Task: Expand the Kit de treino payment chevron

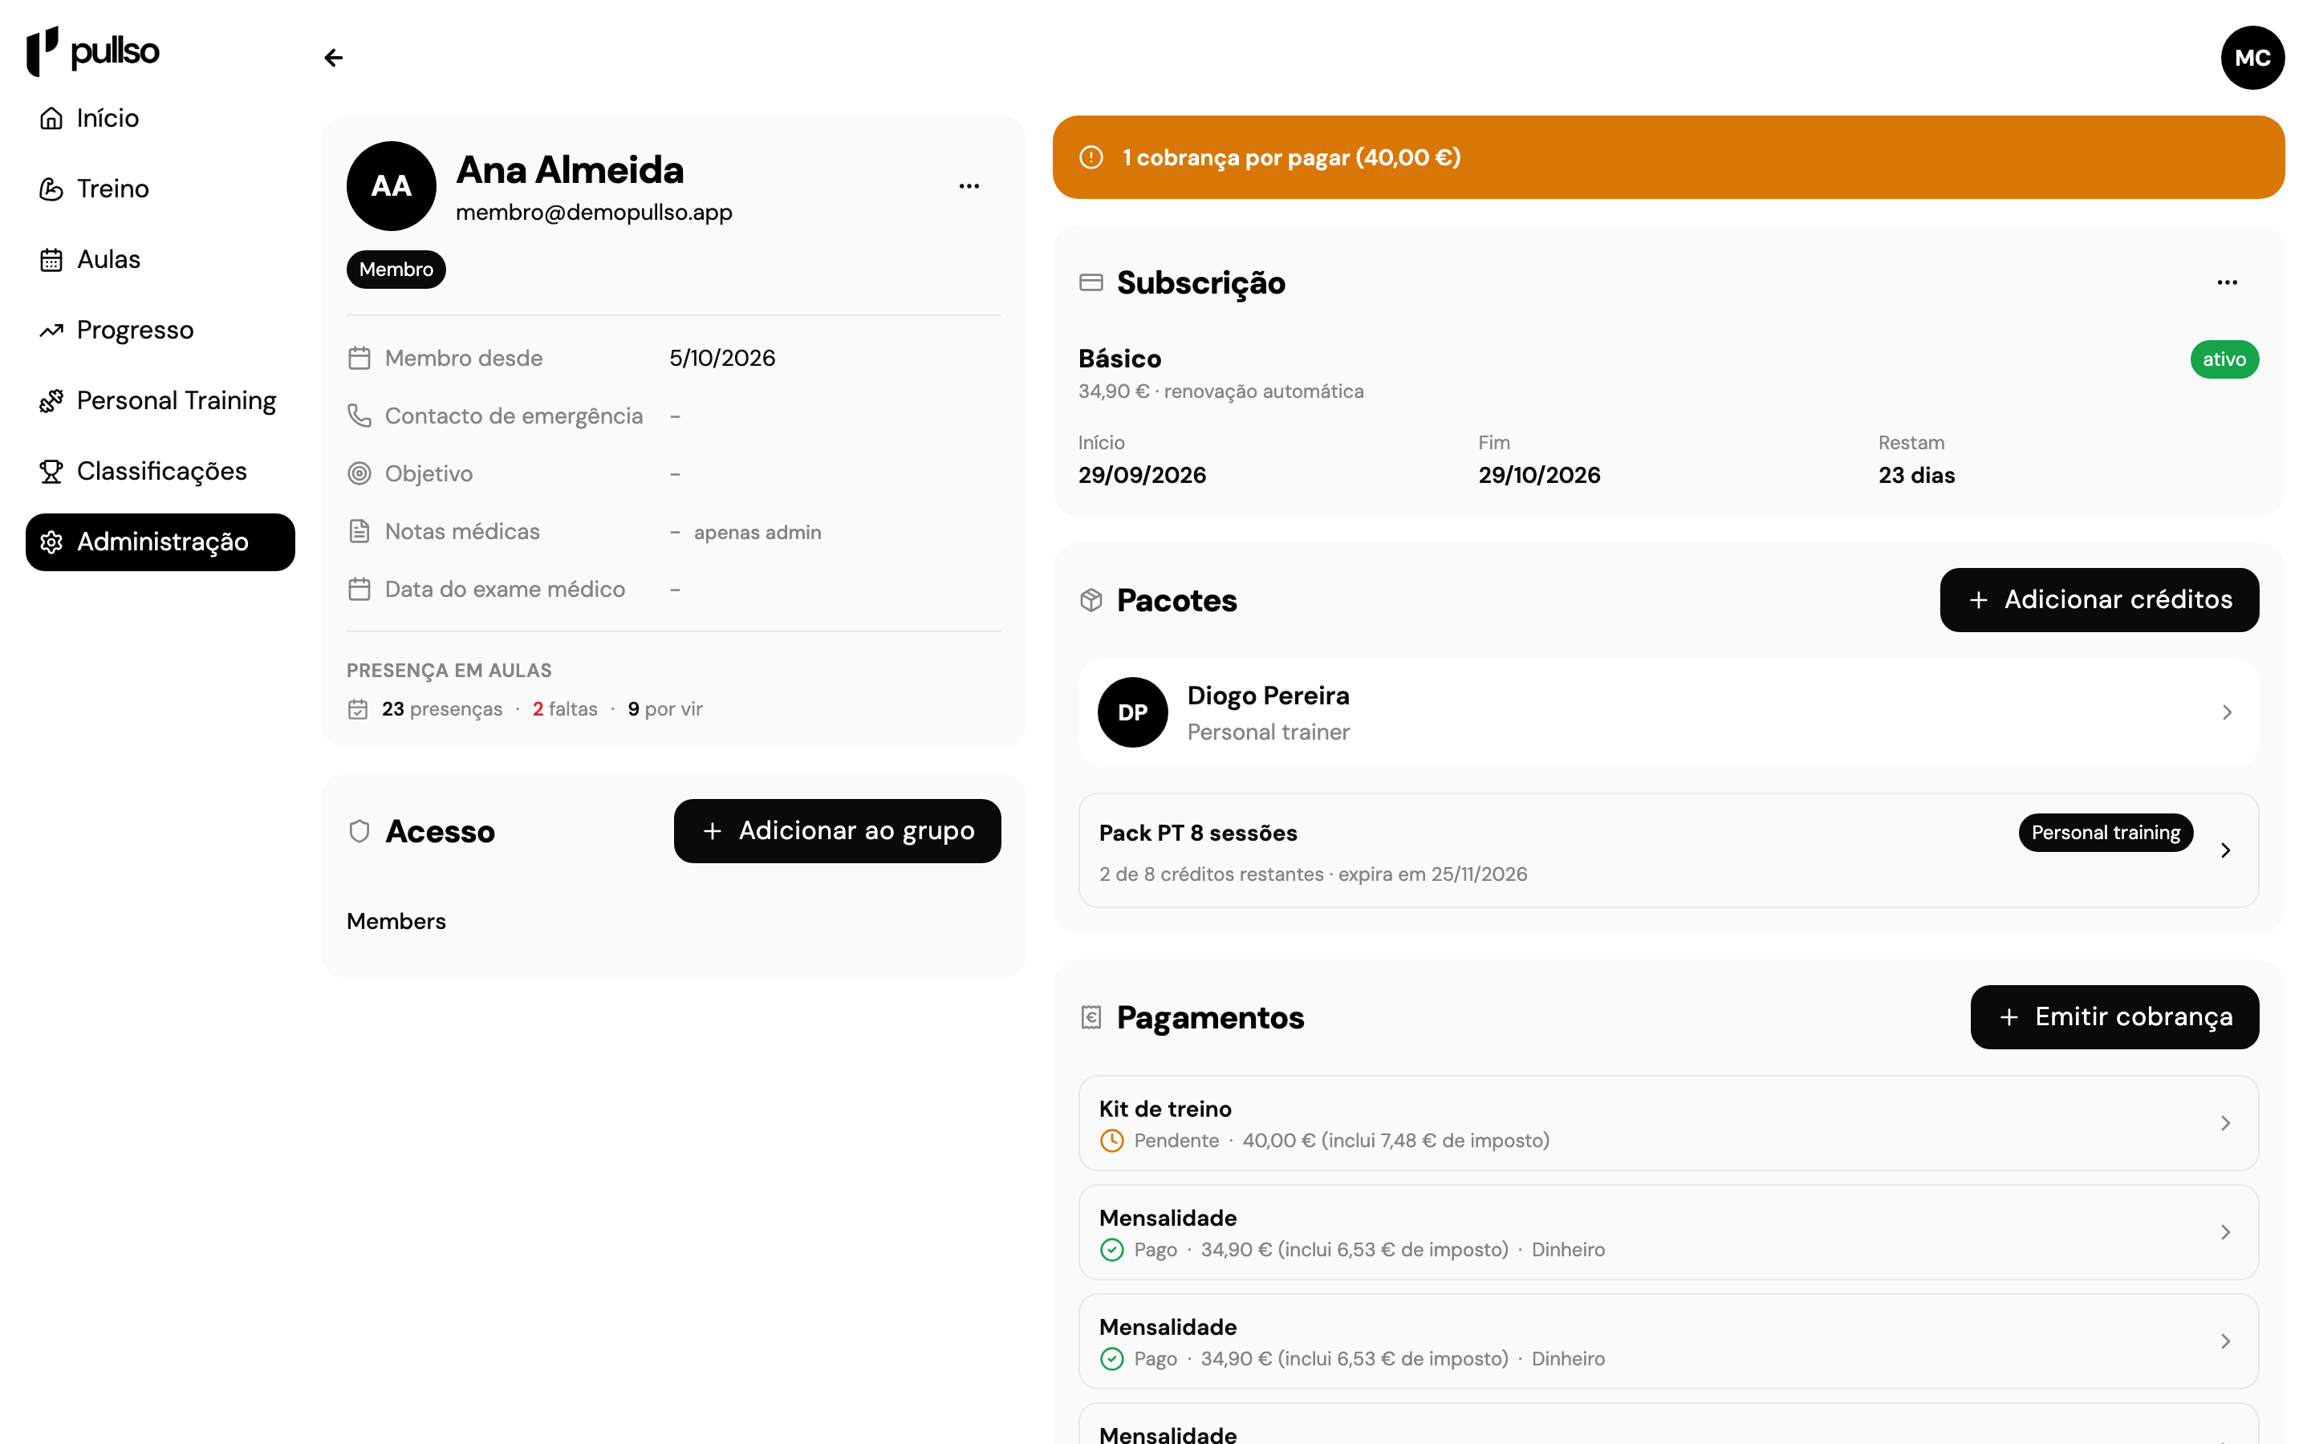Action: [2226, 1123]
